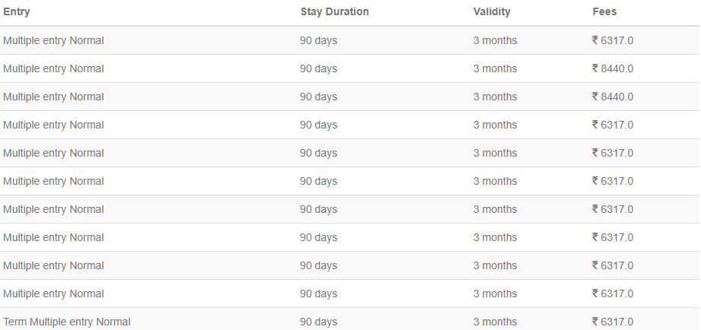Select the Term Multiple entry Normal cell
Image resolution: width=701 pixels, height=330 pixels.
point(67,322)
